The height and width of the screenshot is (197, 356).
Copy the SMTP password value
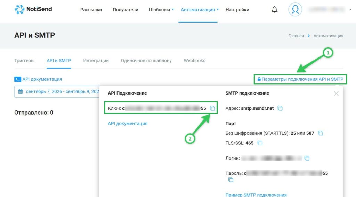pyautogui.click(x=231, y=180)
